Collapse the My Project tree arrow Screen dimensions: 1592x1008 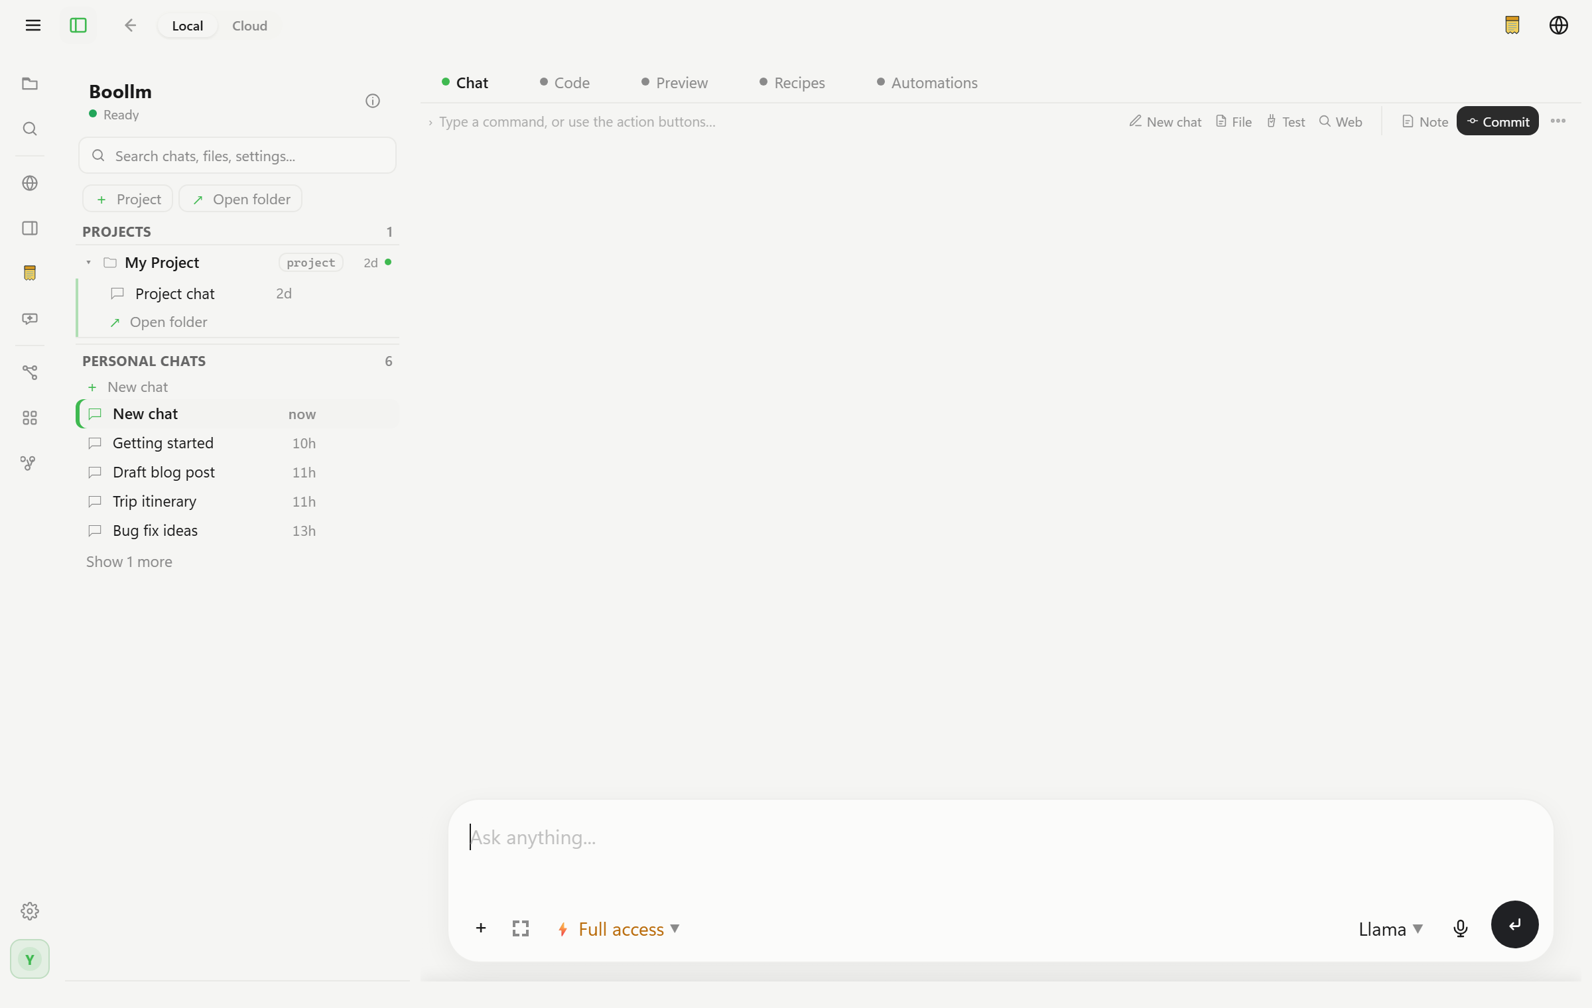click(x=88, y=263)
